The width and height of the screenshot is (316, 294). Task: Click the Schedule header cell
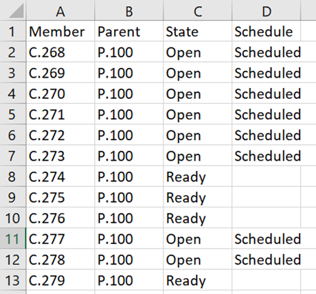click(x=266, y=31)
